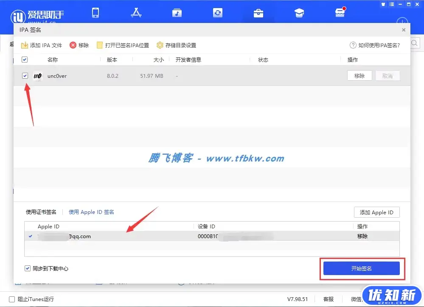Viewport: 424px width, 307px height.
Task: Click the Size column header
Action: [x=158, y=60]
